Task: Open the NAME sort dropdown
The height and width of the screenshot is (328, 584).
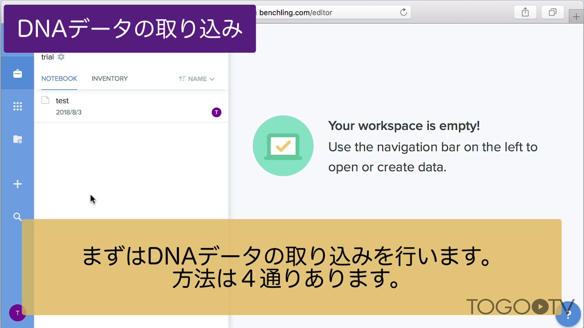Action: [197, 79]
